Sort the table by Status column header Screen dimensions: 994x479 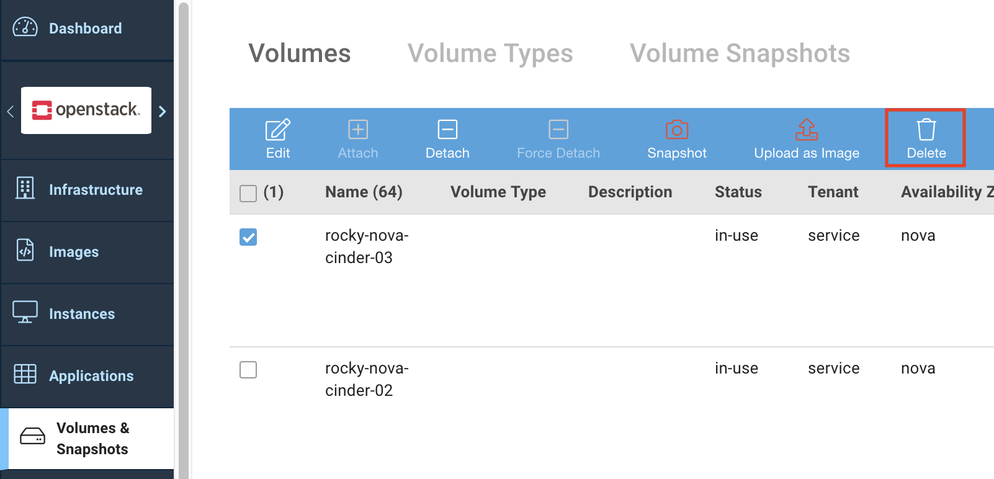click(738, 192)
